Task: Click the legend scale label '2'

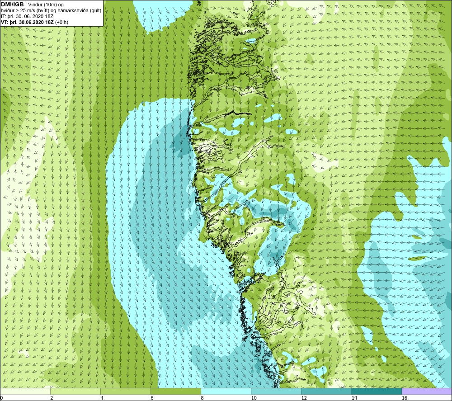Action: point(52,398)
